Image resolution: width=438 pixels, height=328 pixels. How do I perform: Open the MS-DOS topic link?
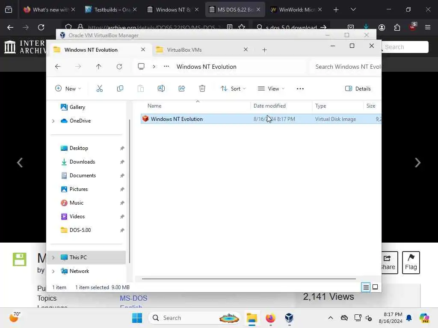tap(133, 298)
